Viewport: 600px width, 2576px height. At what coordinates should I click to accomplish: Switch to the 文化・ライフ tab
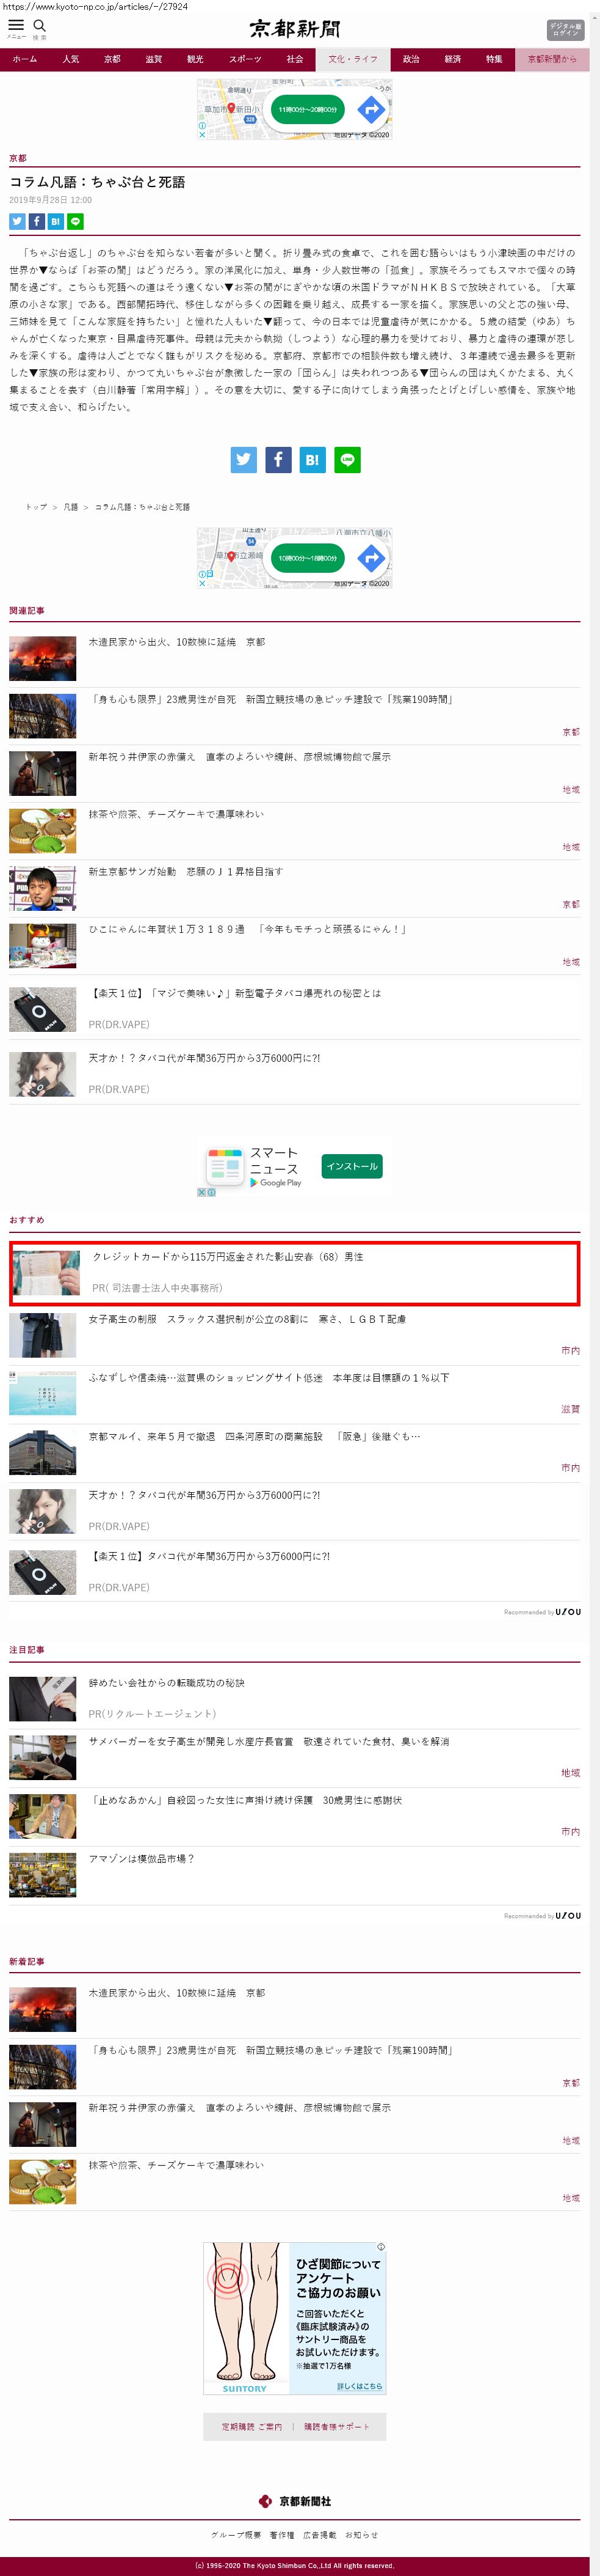353,59
